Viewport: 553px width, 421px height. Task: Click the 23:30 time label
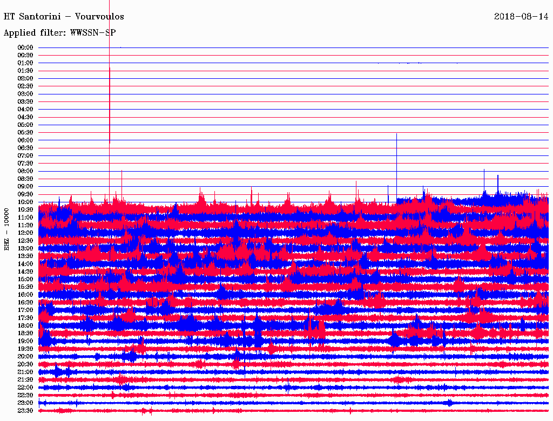(25, 411)
